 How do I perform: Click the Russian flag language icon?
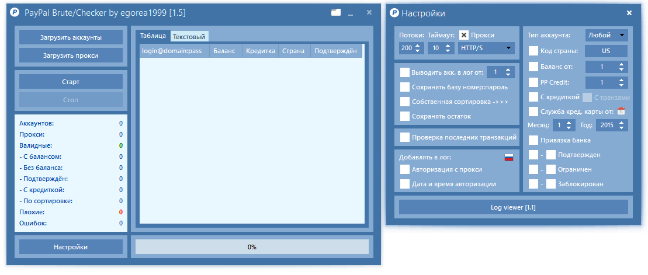point(509,157)
